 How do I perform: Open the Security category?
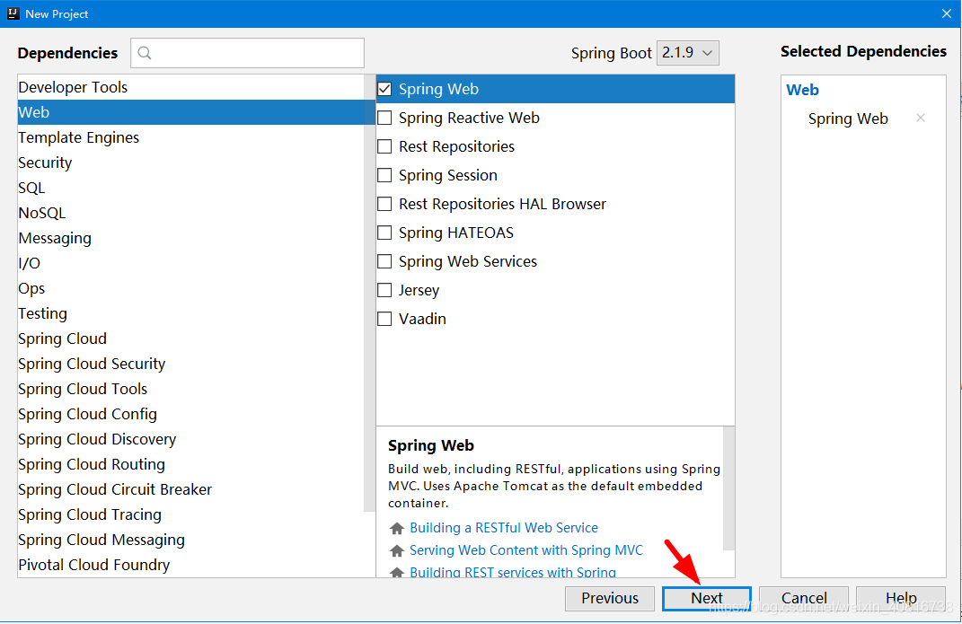[190, 163]
